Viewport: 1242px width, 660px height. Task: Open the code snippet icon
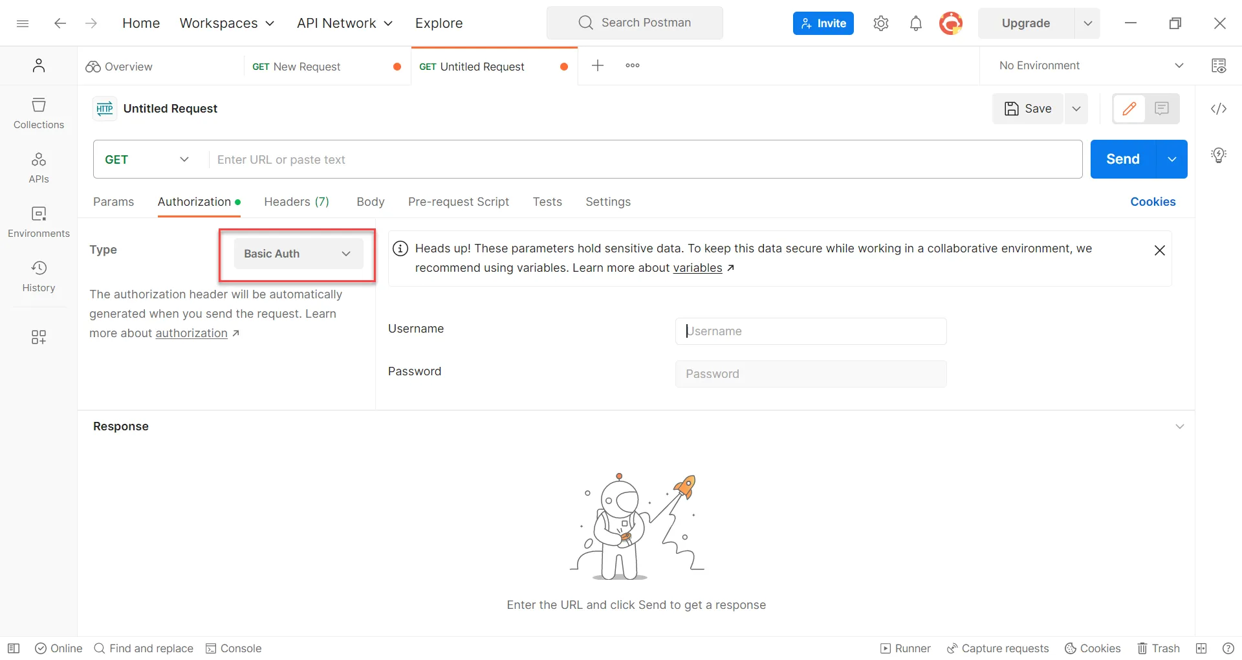click(1219, 109)
